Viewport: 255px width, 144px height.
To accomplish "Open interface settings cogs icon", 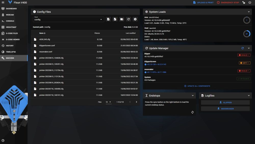I will click(x=244, y=3).
